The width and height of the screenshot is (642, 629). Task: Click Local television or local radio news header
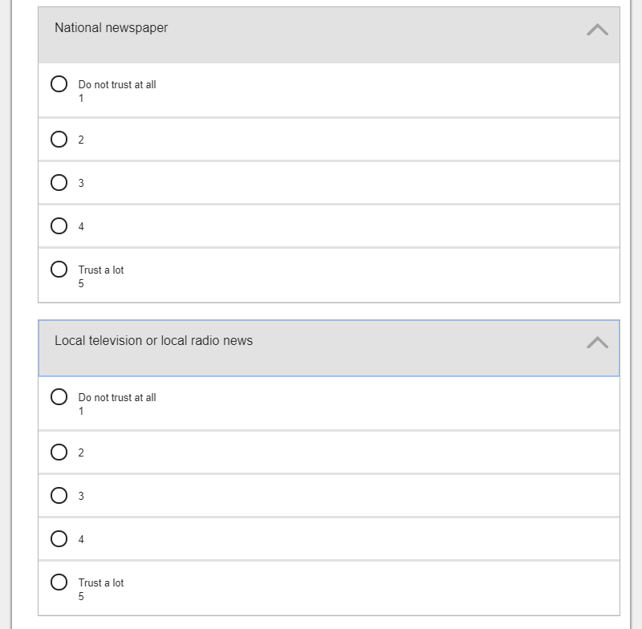tap(153, 341)
